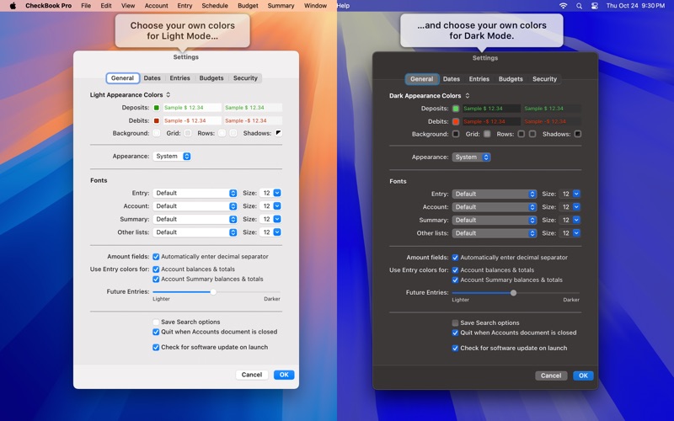The image size is (674, 421).
Task: Click the Spotlight search icon in menu bar
Action: tap(579, 6)
